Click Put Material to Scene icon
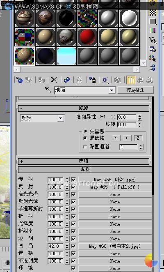The width and height of the screenshot is (164, 272). pos(29,80)
